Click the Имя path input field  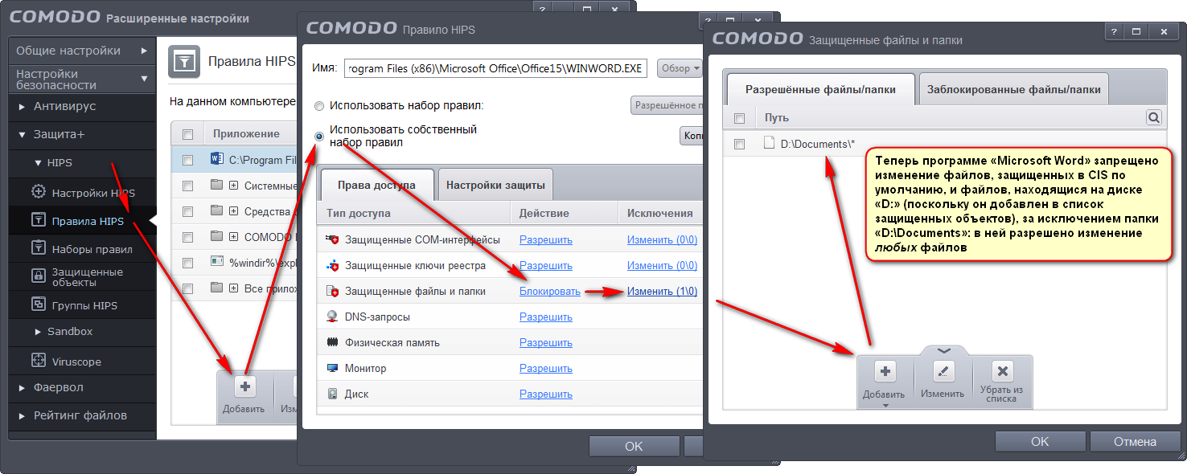(x=495, y=68)
